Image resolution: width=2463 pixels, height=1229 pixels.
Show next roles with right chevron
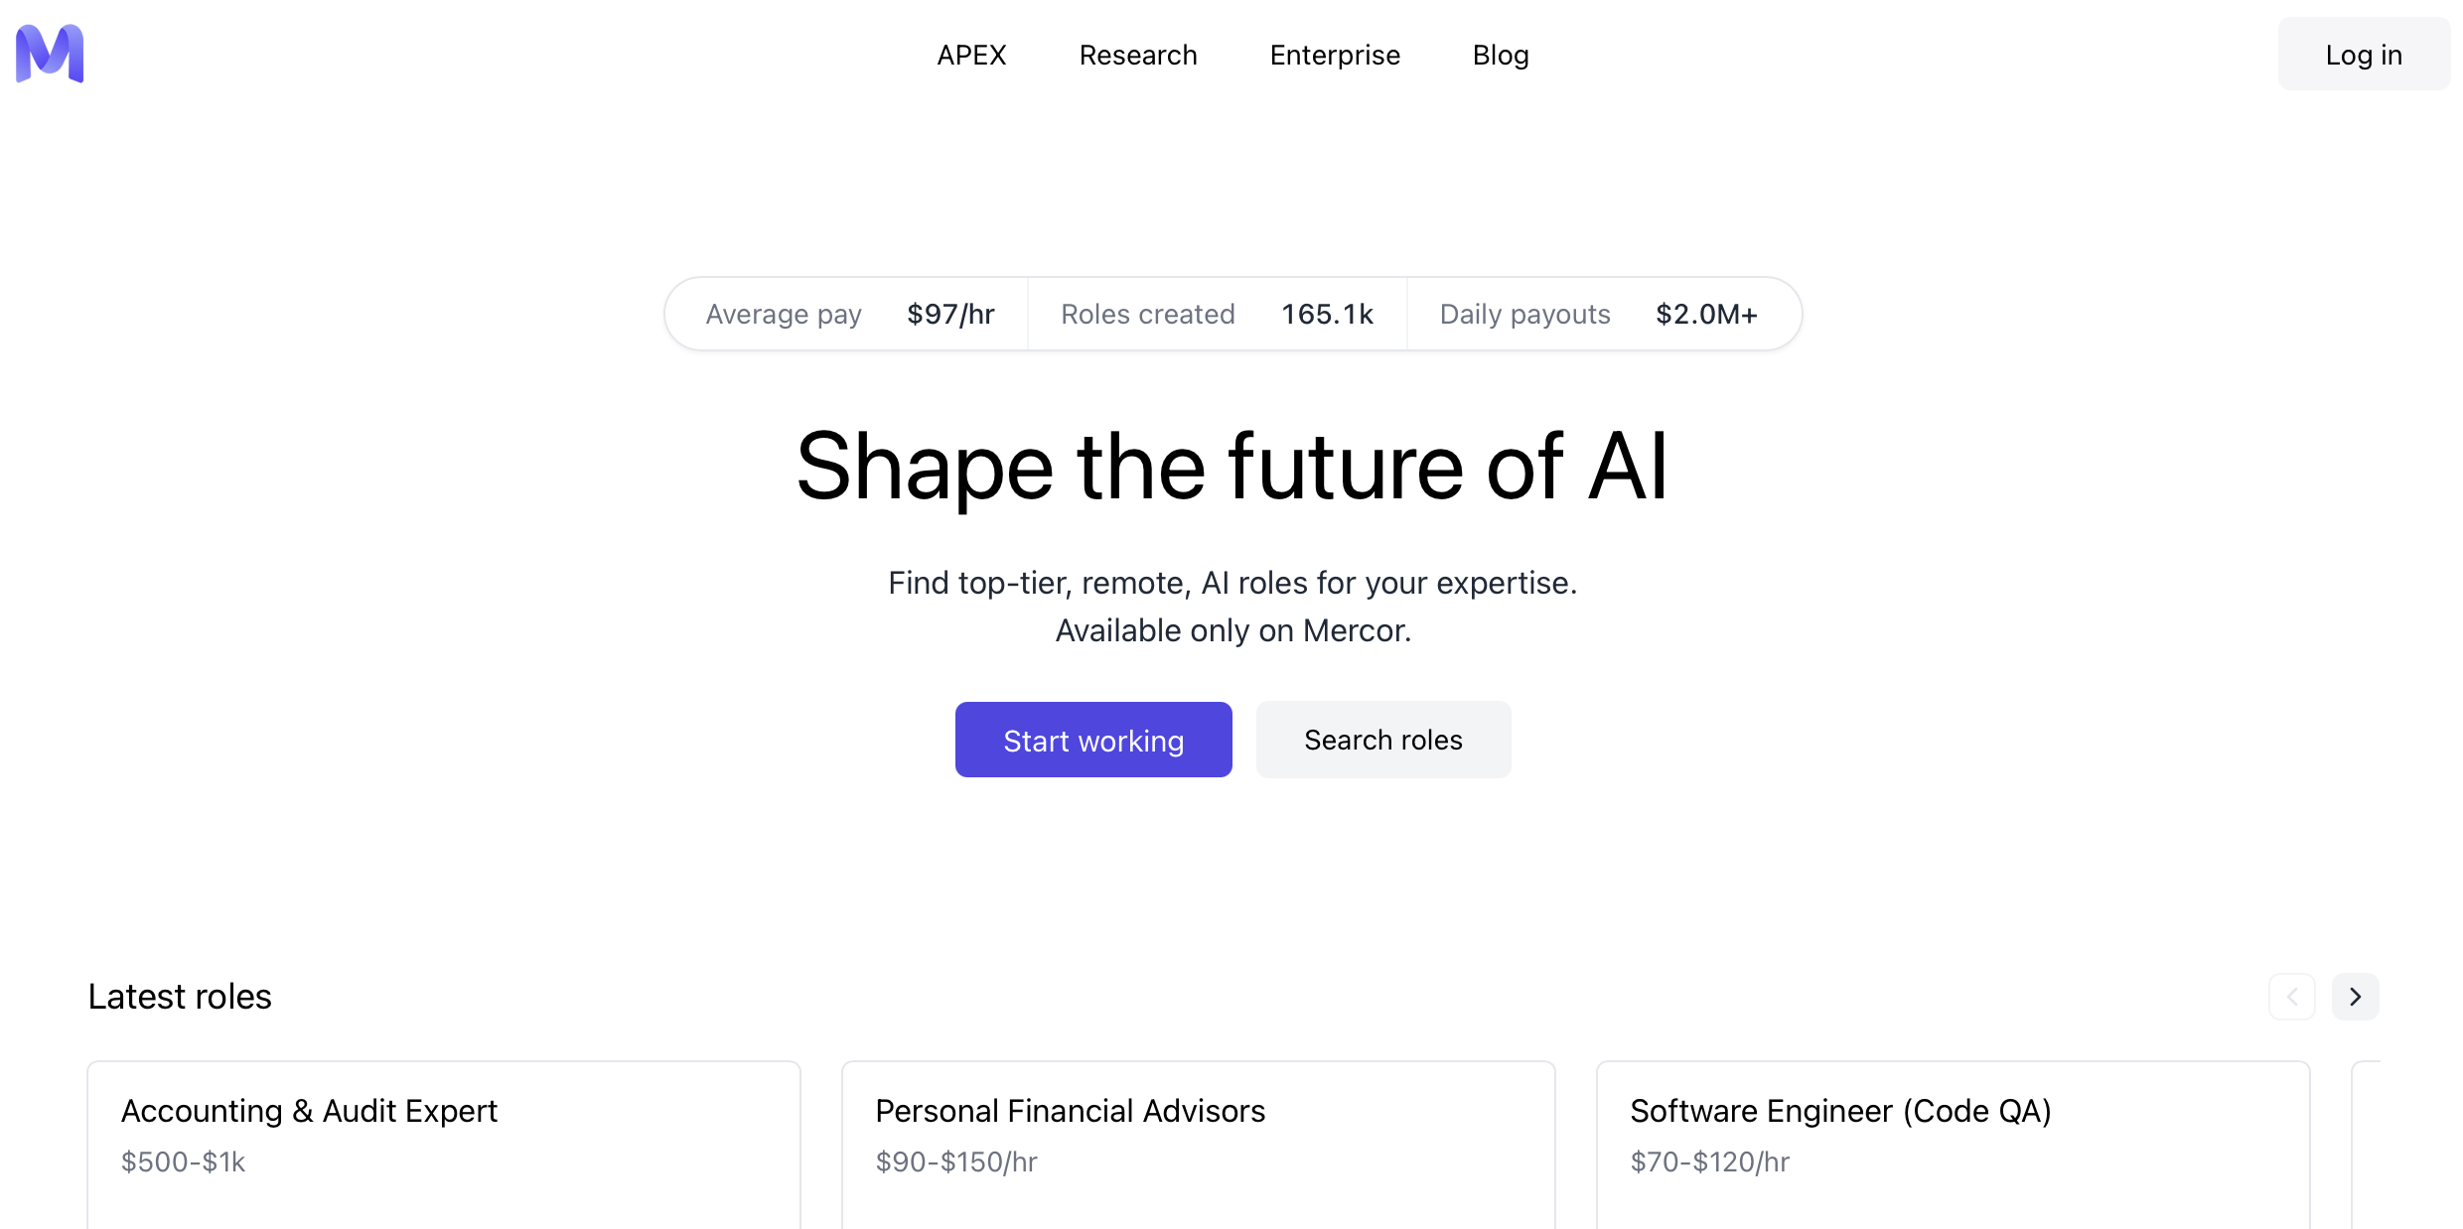[2355, 997]
